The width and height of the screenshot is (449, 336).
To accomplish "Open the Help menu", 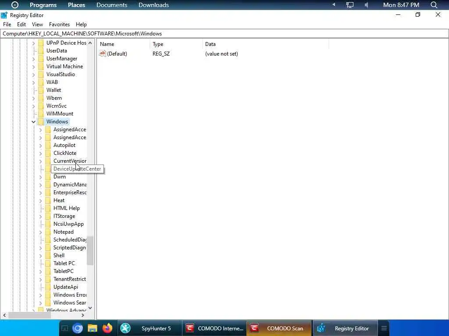I will pyautogui.click(x=81, y=24).
